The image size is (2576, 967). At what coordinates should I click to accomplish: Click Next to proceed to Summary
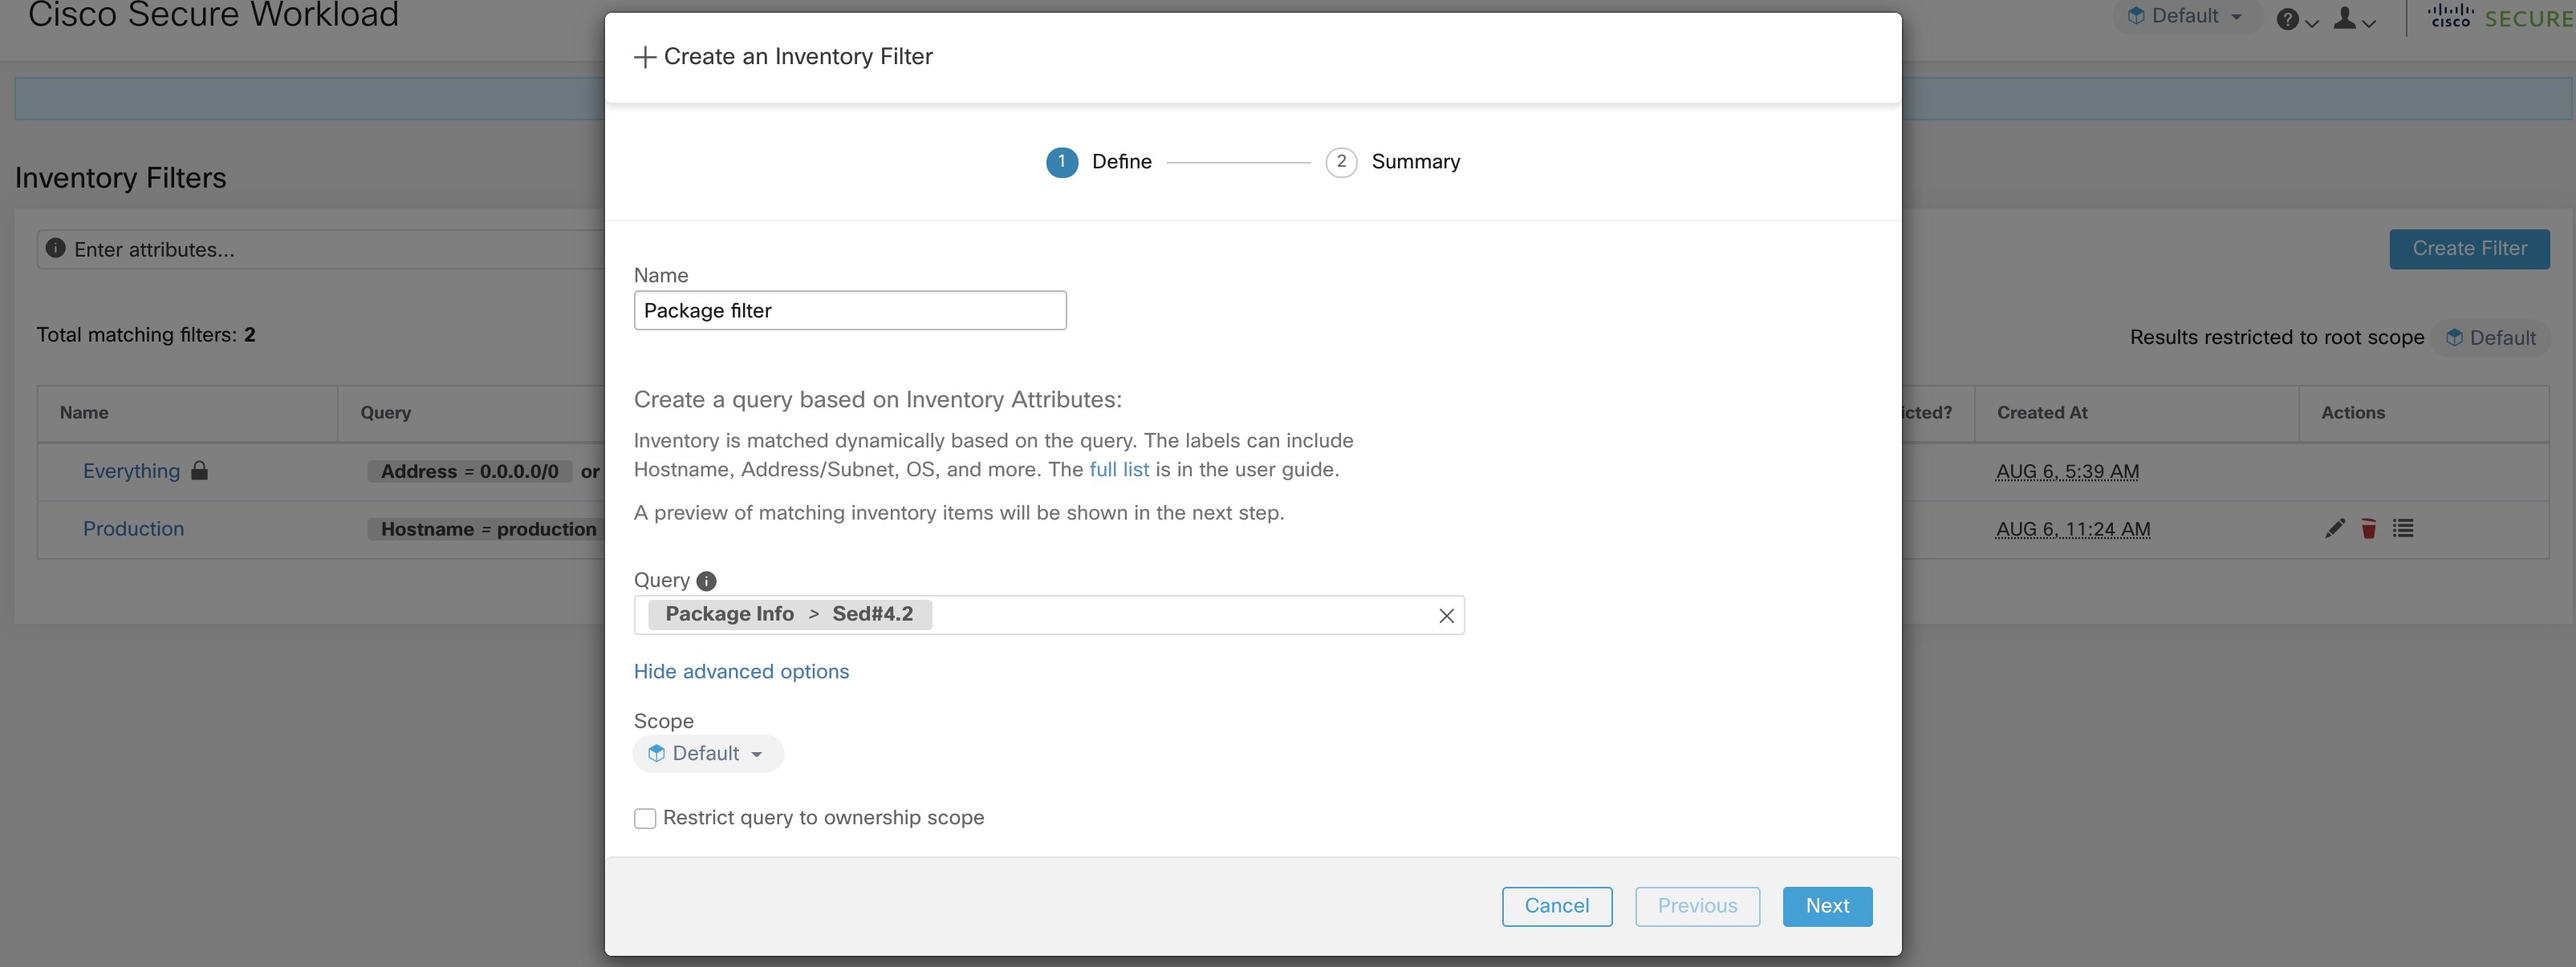point(1826,906)
